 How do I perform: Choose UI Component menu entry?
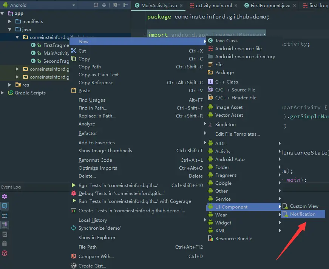[x=244, y=207]
